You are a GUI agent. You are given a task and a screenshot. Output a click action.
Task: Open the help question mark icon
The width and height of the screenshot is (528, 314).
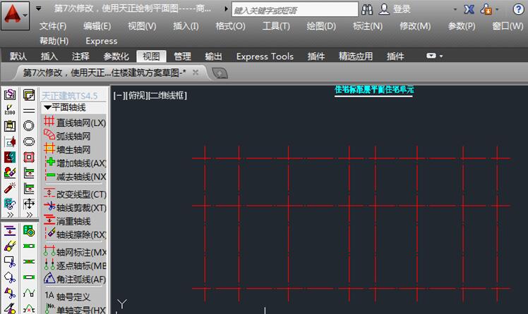pyautogui.click(x=517, y=10)
